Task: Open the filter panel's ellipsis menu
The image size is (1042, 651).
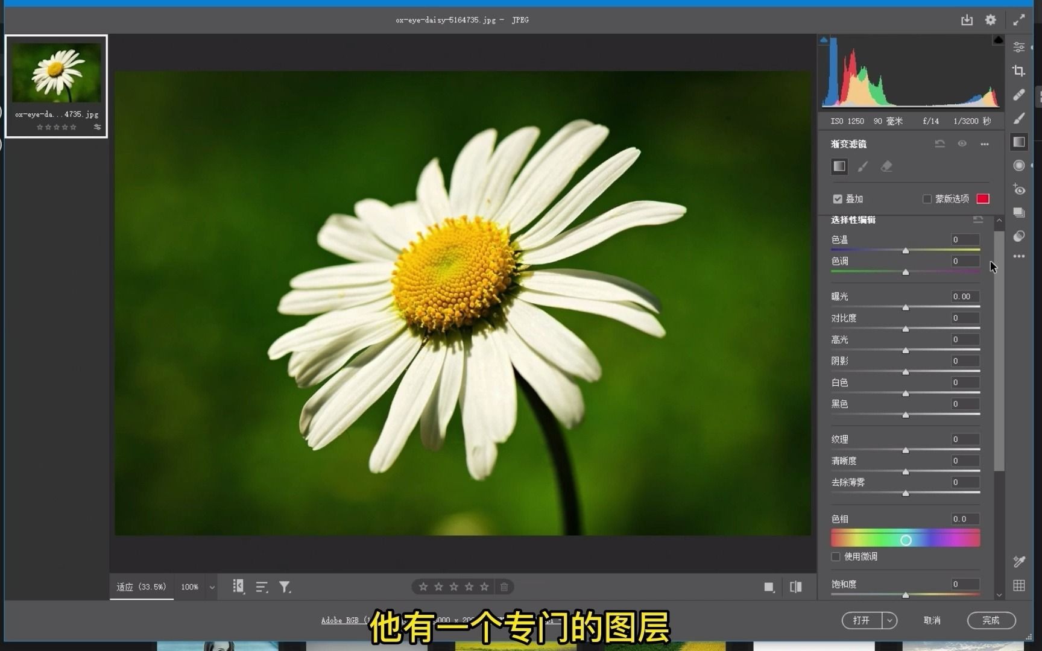Action: [x=985, y=143]
